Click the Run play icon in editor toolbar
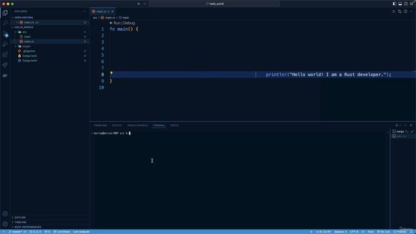 [x=394, y=12]
